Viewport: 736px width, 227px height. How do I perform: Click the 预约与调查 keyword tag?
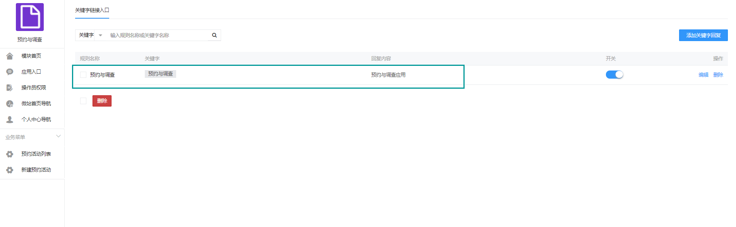160,74
